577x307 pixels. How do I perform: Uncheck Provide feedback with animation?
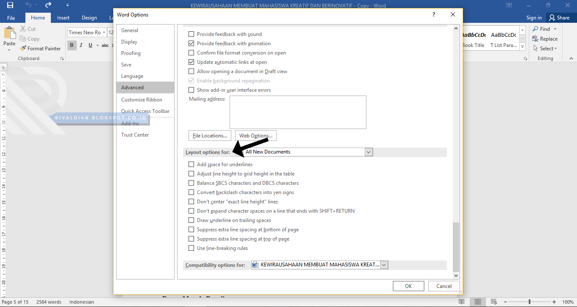(191, 43)
